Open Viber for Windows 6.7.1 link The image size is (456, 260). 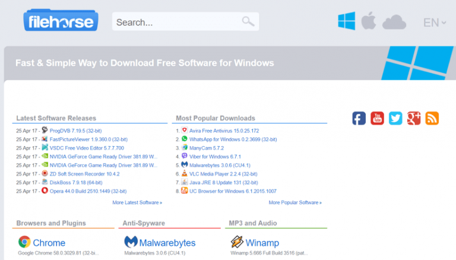215,157
